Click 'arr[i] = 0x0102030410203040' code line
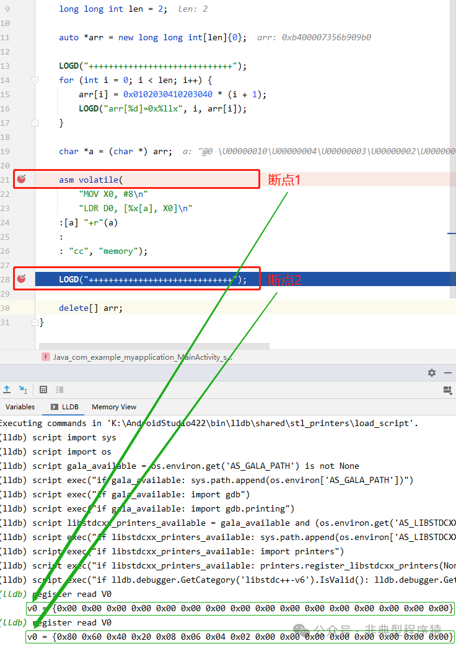Viewport: 456px width, 649px height. coord(172,94)
